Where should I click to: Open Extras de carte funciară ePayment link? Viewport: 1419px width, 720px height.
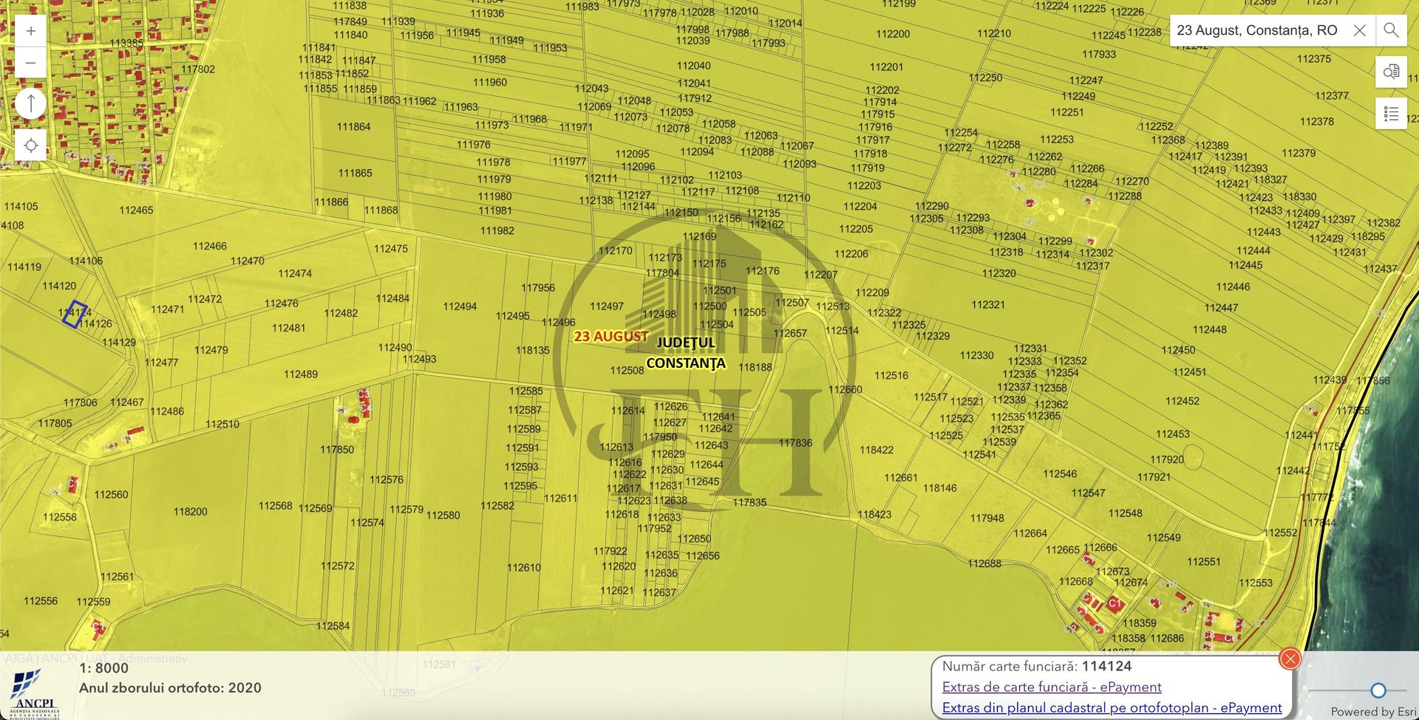click(x=1052, y=687)
